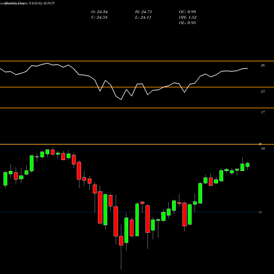The height and width of the screenshot is (274, 274).
Task: Click the 'H: 24.71' high value
Action: tap(144, 12)
